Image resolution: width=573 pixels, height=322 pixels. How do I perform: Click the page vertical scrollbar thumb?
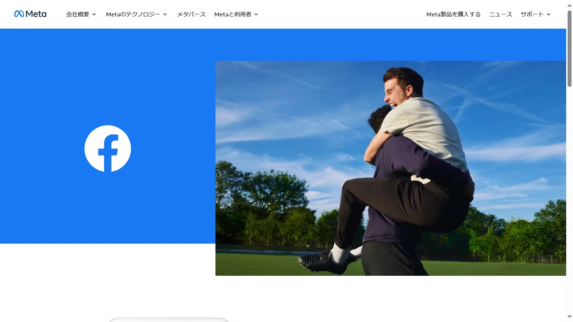point(569,48)
